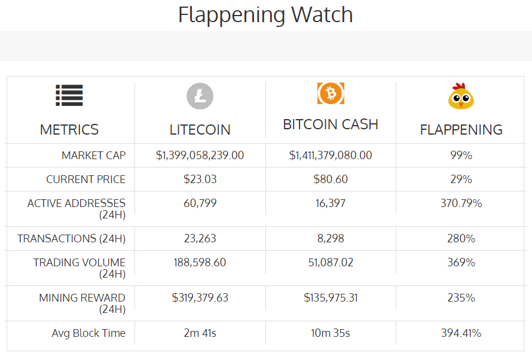
Task: Click the TRADING VOLUME (24H) row label
Action: [x=80, y=268]
